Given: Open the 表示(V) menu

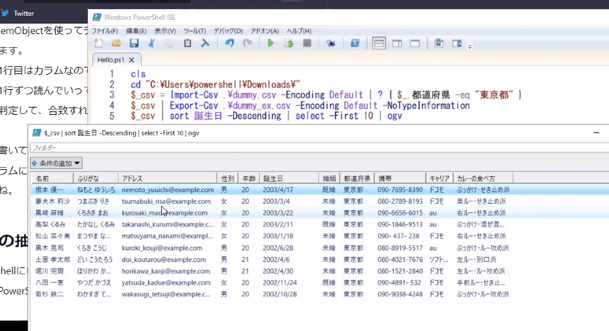Looking at the screenshot, I should pos(165,31).
